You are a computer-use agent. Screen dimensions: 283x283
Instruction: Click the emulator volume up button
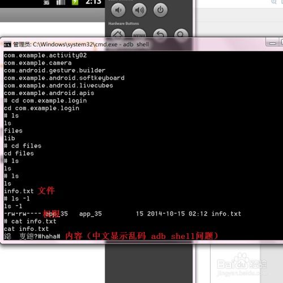(139, 10)
